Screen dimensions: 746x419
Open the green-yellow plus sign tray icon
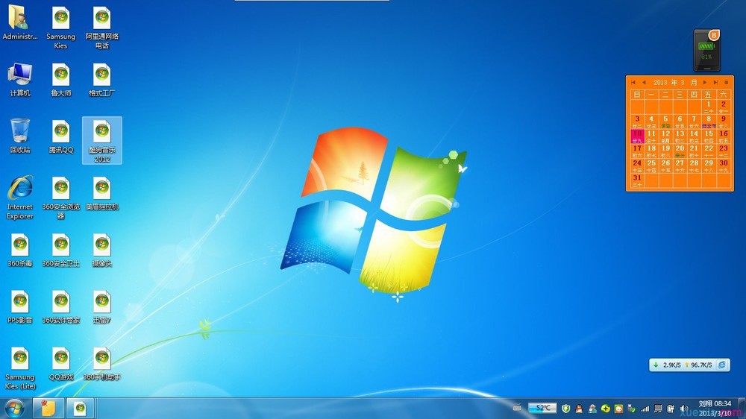[606, 409]
